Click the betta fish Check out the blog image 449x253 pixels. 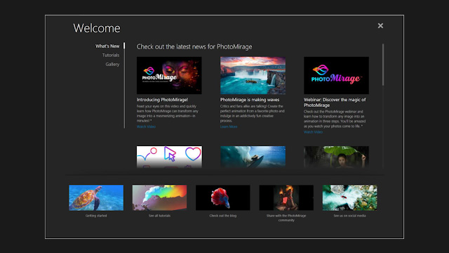click(223, 197)
